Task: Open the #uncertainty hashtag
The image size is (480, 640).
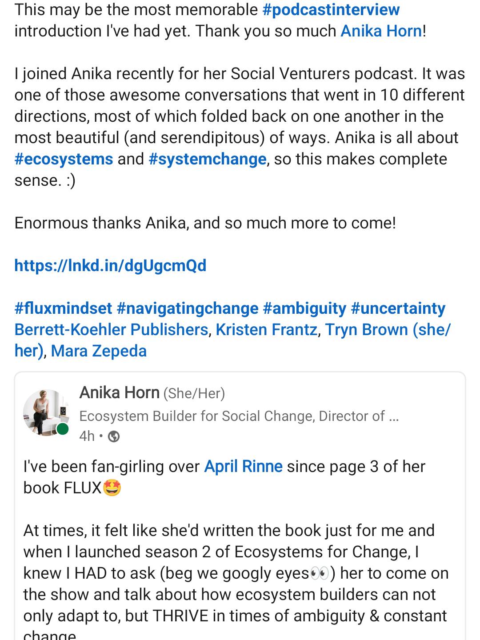Action: [x=398, y=308]
